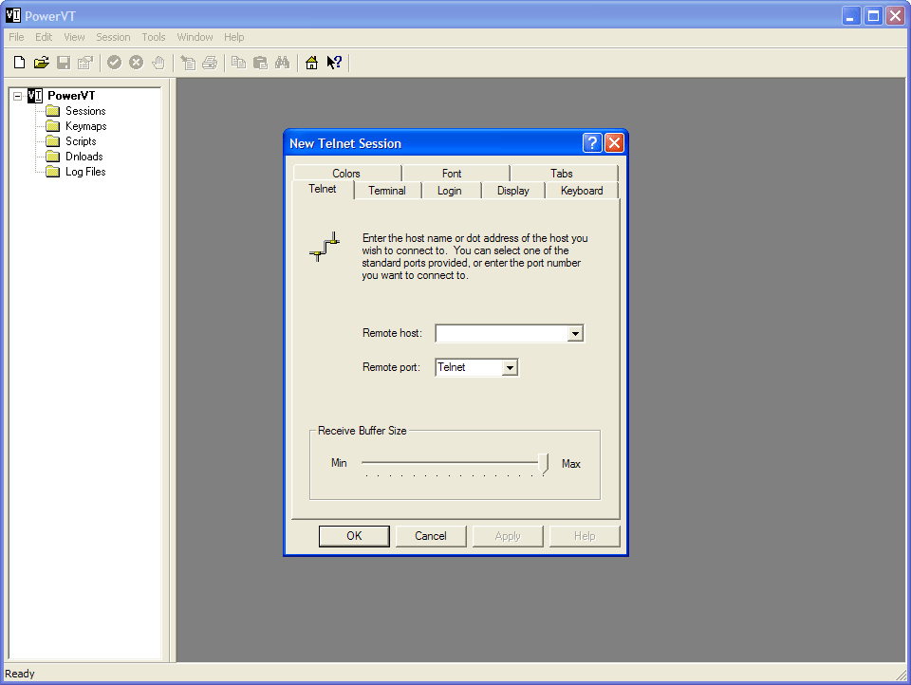911x685 pixels.
Task: Switch to the Colors tab
Action: tap(345, 173)
